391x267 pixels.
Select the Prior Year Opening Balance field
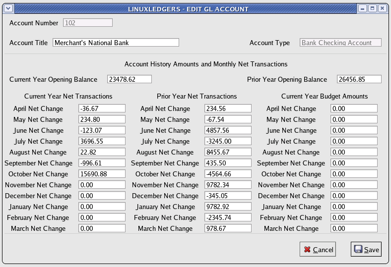(x=359, y=79)
